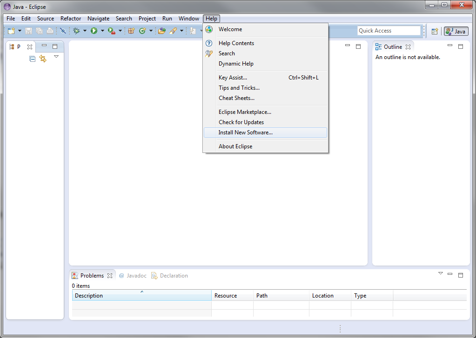476x338 pixels.
Task: Open Cheat Sheets from the Help menu
Action: pyautogui.click(x=265, y=98)
